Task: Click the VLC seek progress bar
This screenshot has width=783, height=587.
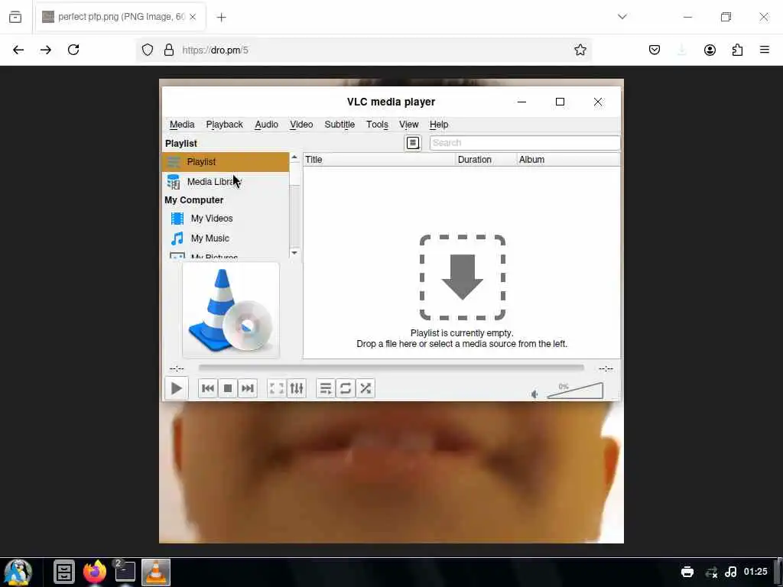Action: coord(391,368)
